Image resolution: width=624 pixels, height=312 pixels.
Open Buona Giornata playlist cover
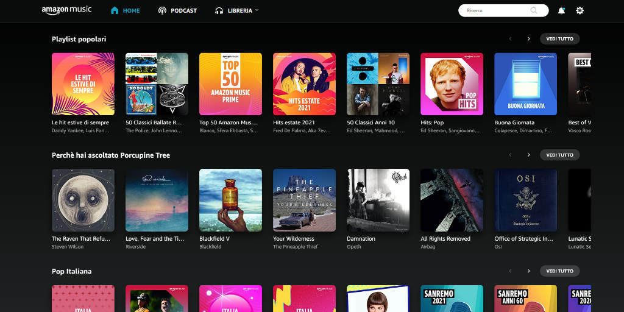(x=526, y=84)
